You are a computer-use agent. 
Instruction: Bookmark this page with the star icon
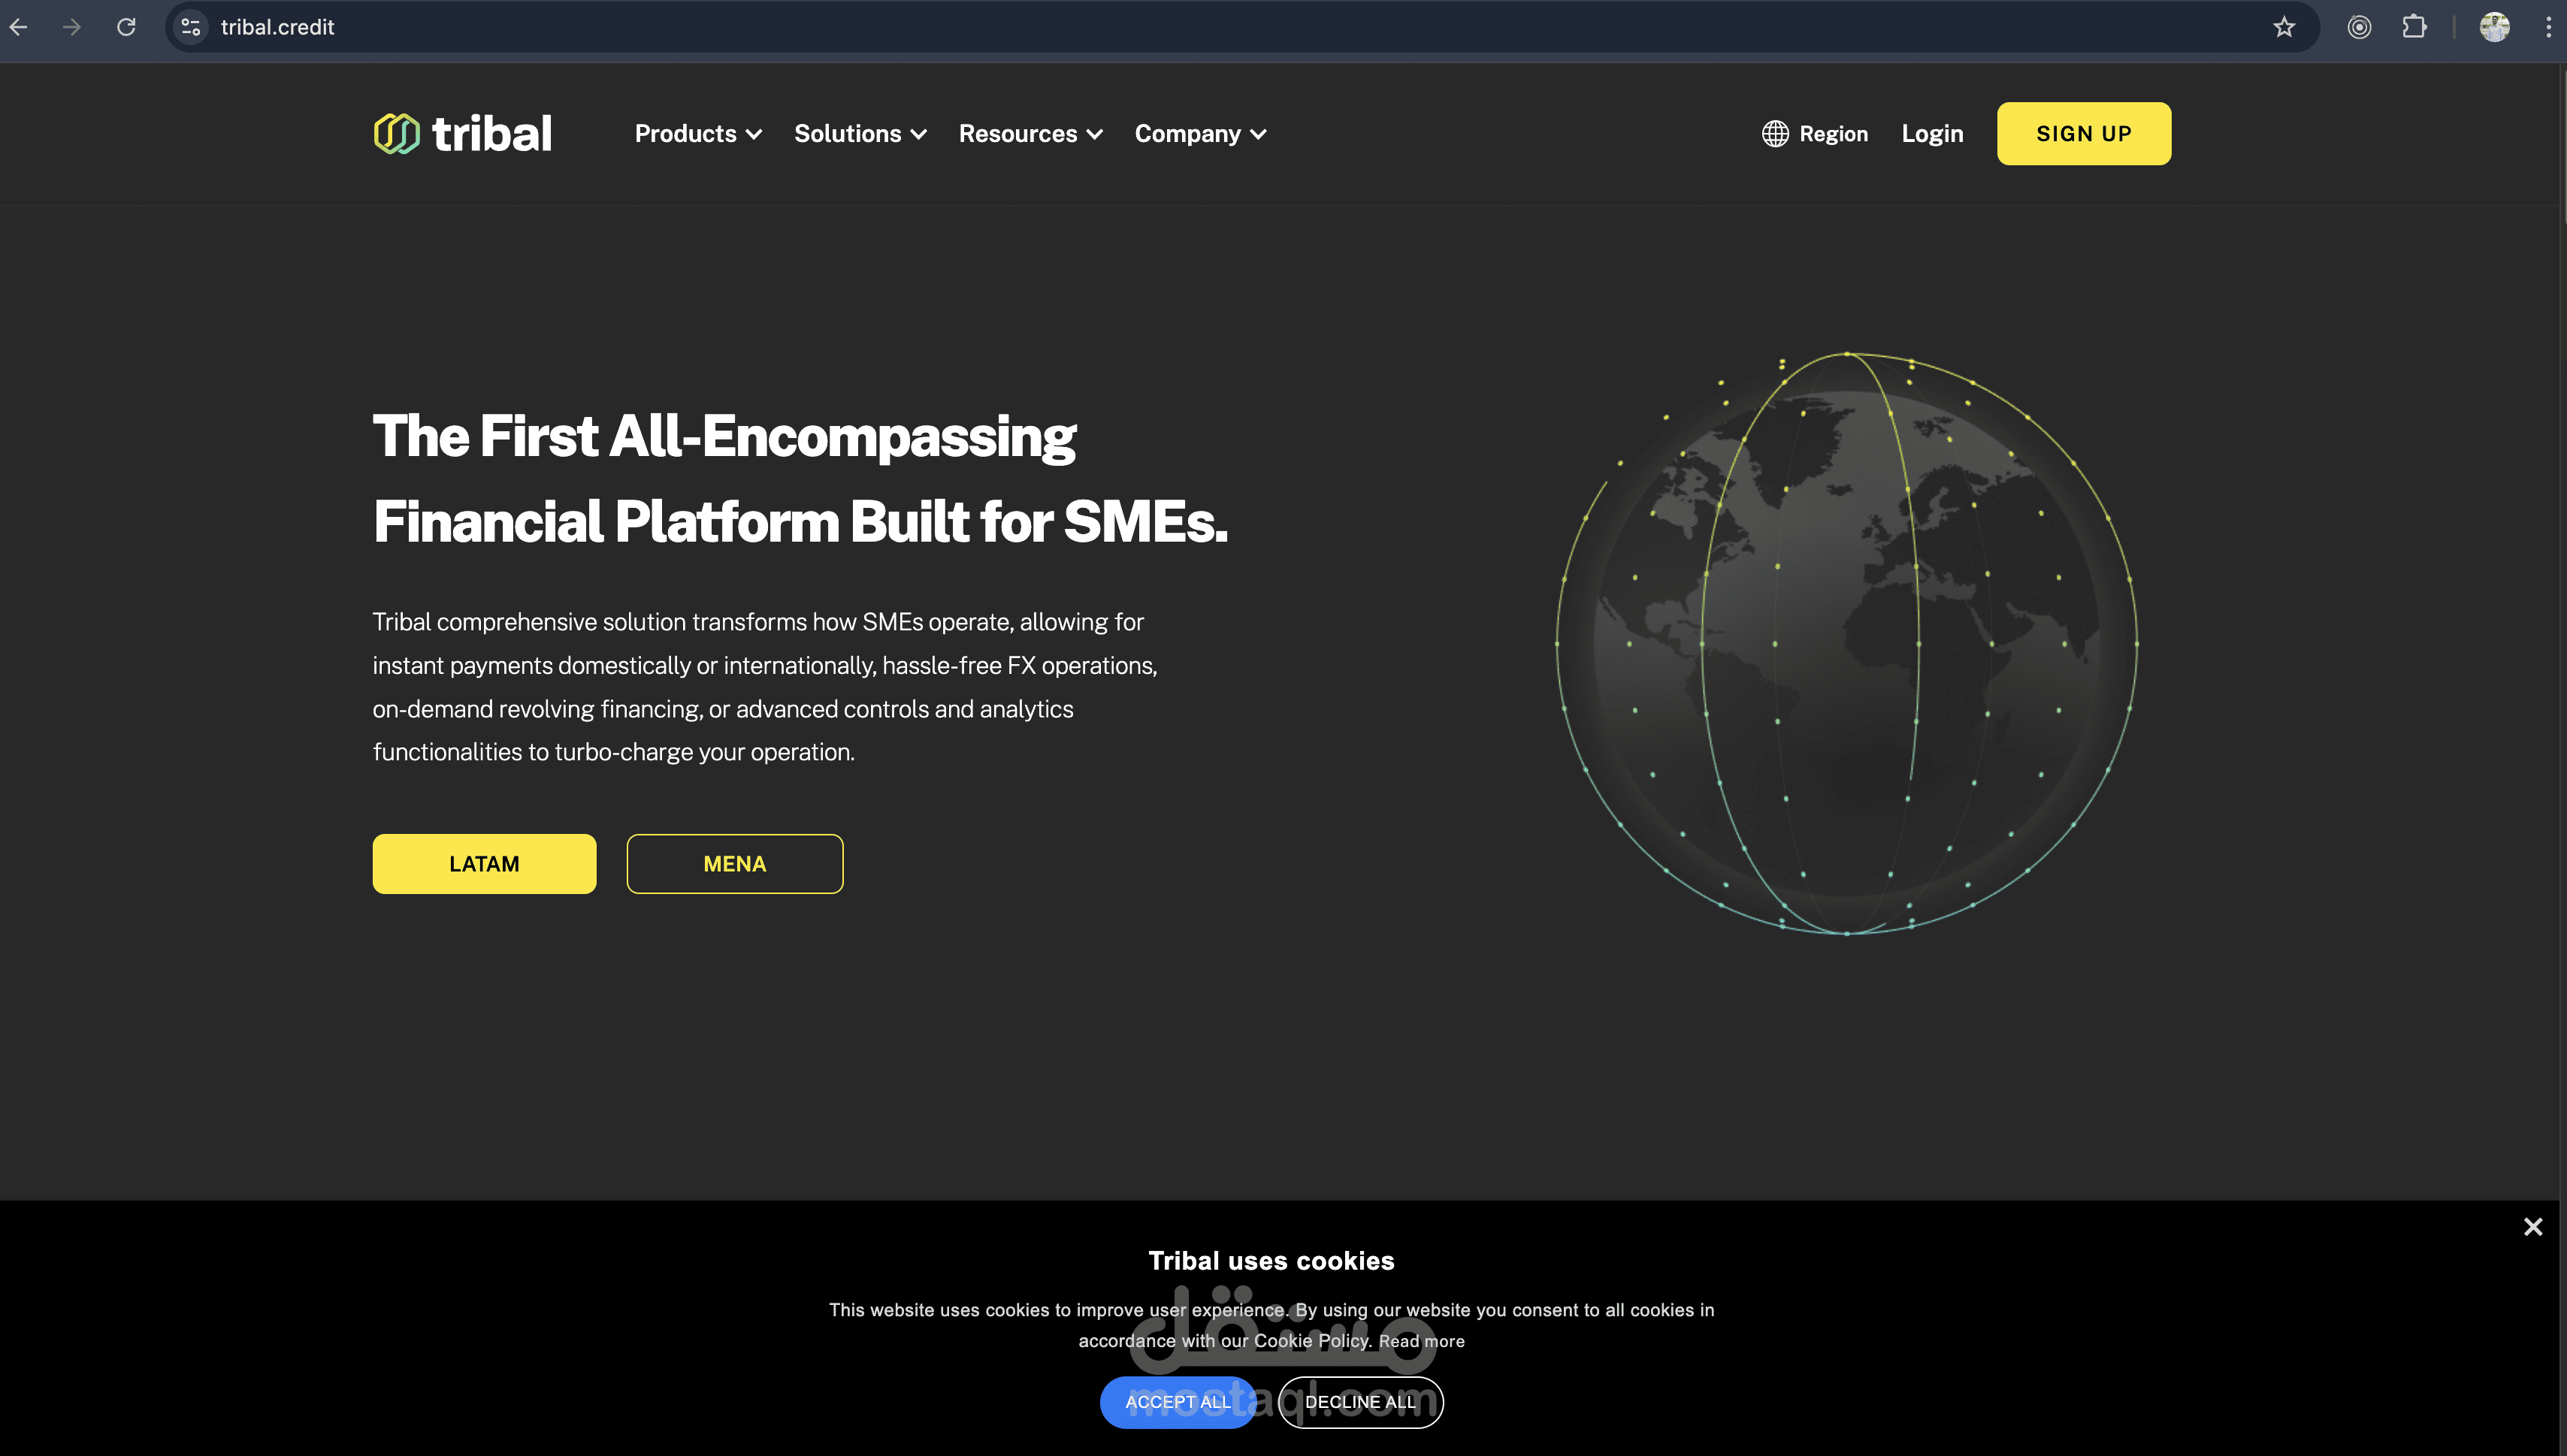[x=2283, y=27]
